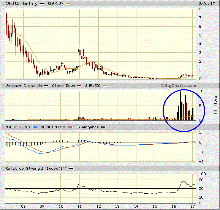This screenshot has width=220, height=210.
Task: Click the CA:SSV Monthly black legend swatch
Action: (x=42, y=4)
